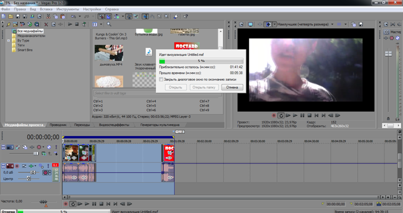Click Stop button under video preview
The image size is (403, 213).
[309, 116]
